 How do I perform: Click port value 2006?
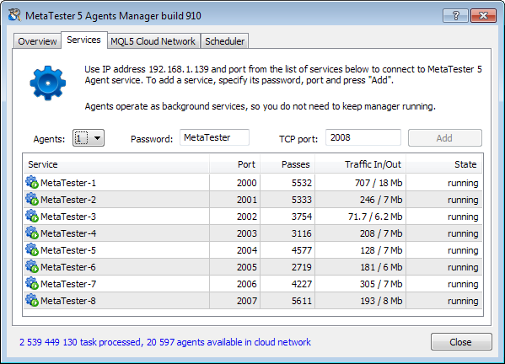[x=247, y=284]
